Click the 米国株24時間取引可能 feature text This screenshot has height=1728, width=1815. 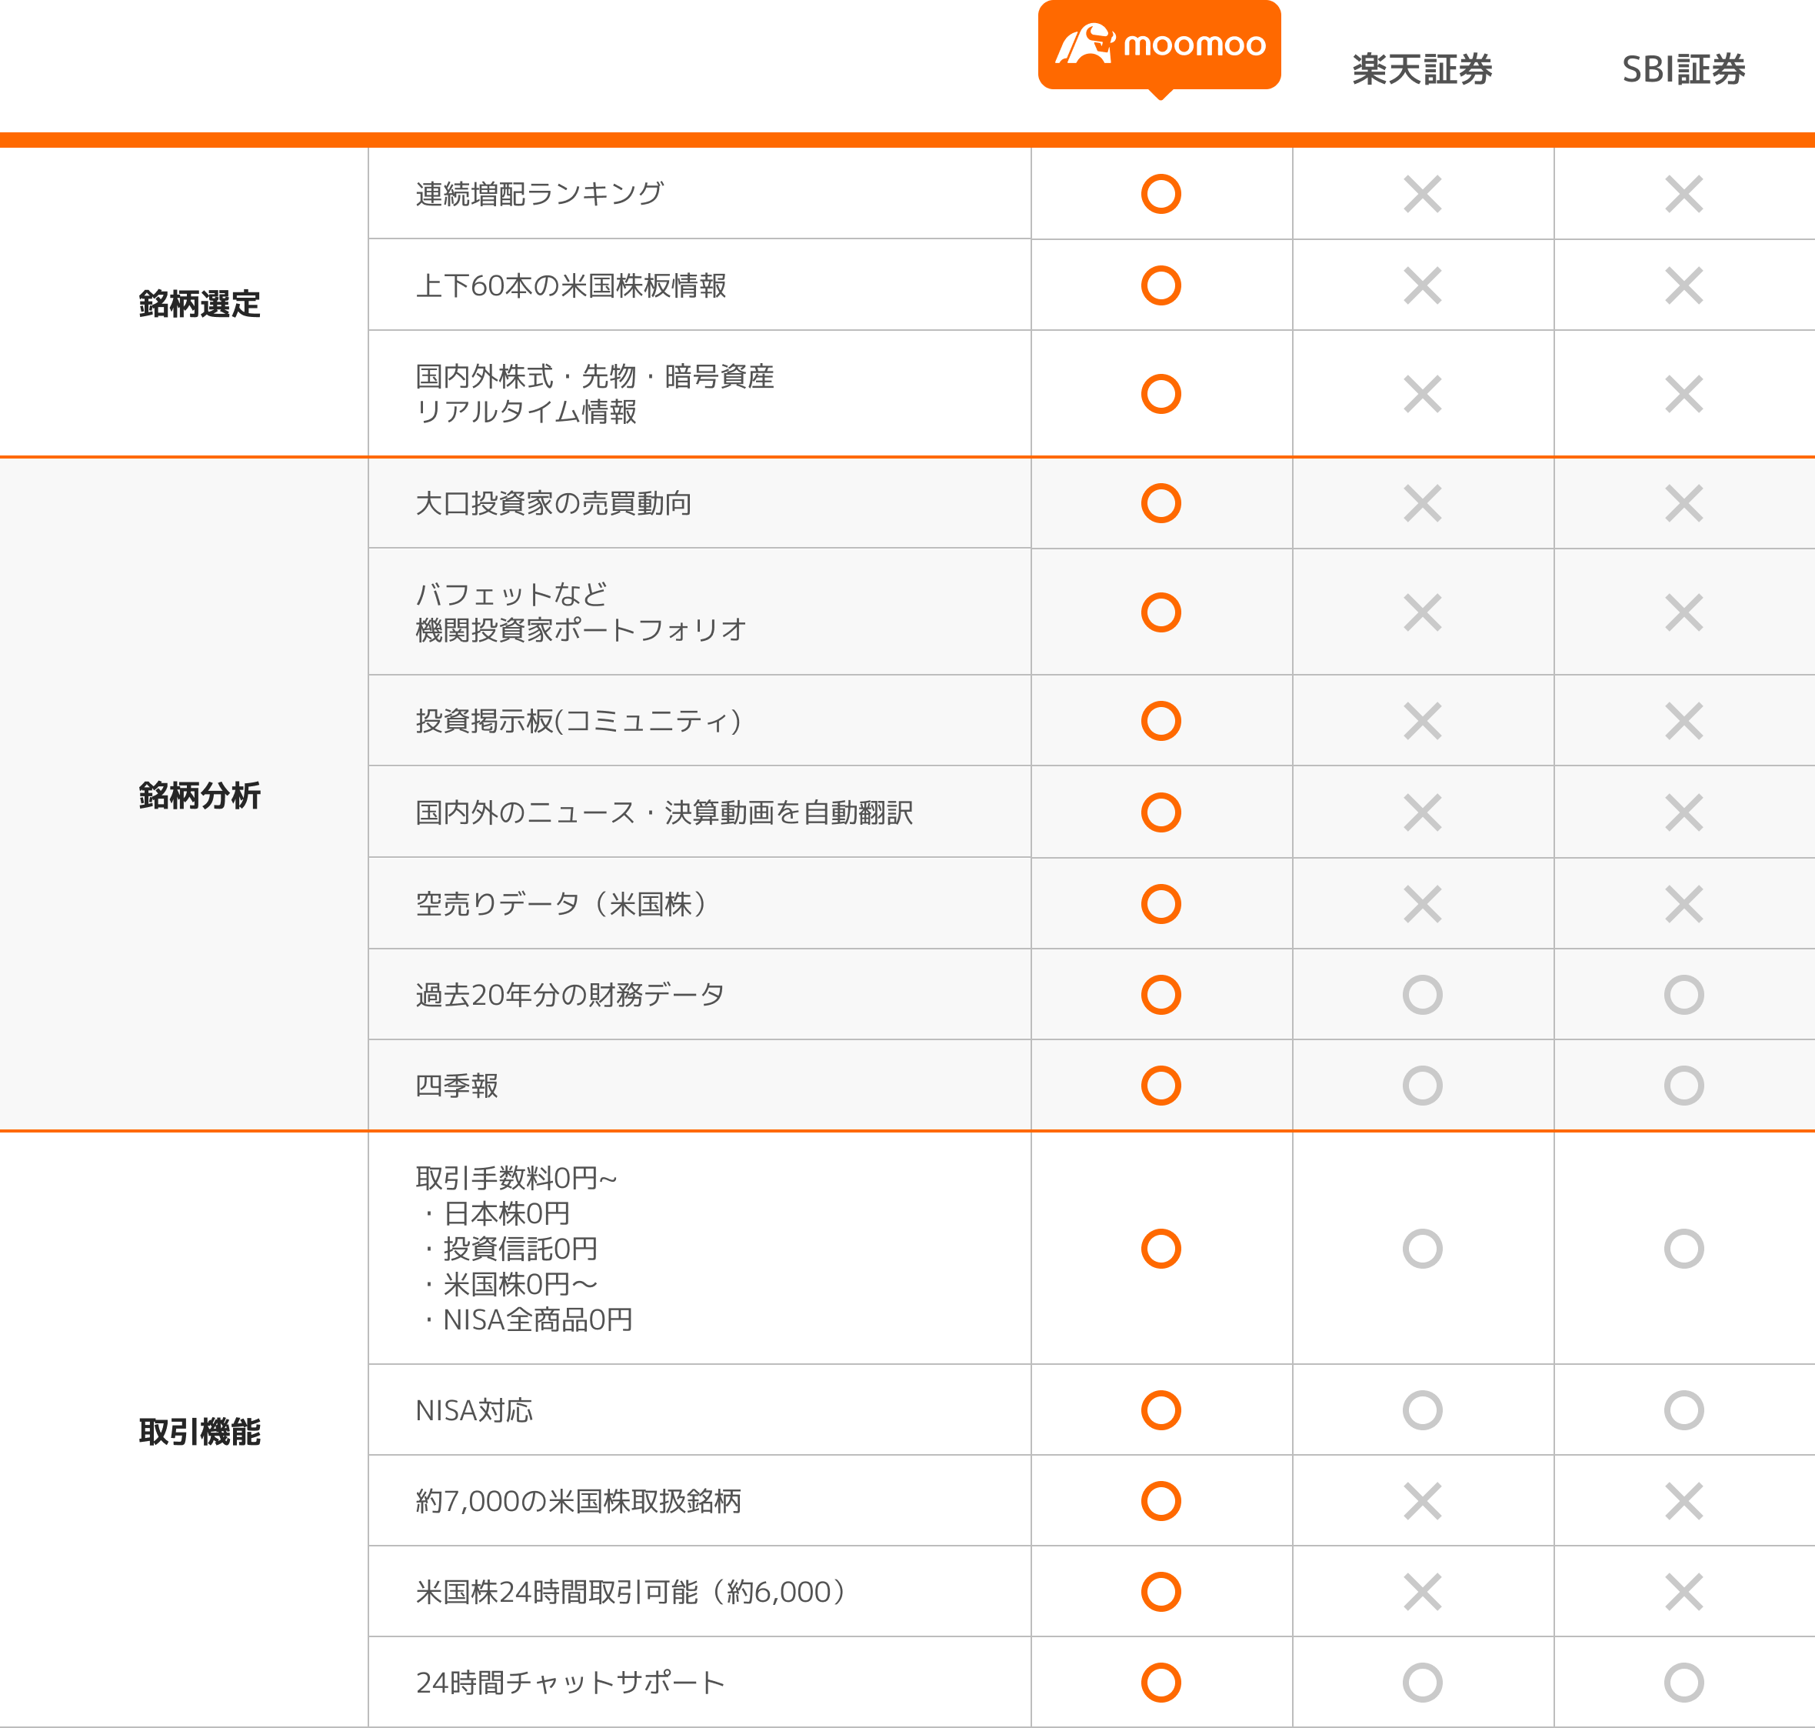[630, 1592]
